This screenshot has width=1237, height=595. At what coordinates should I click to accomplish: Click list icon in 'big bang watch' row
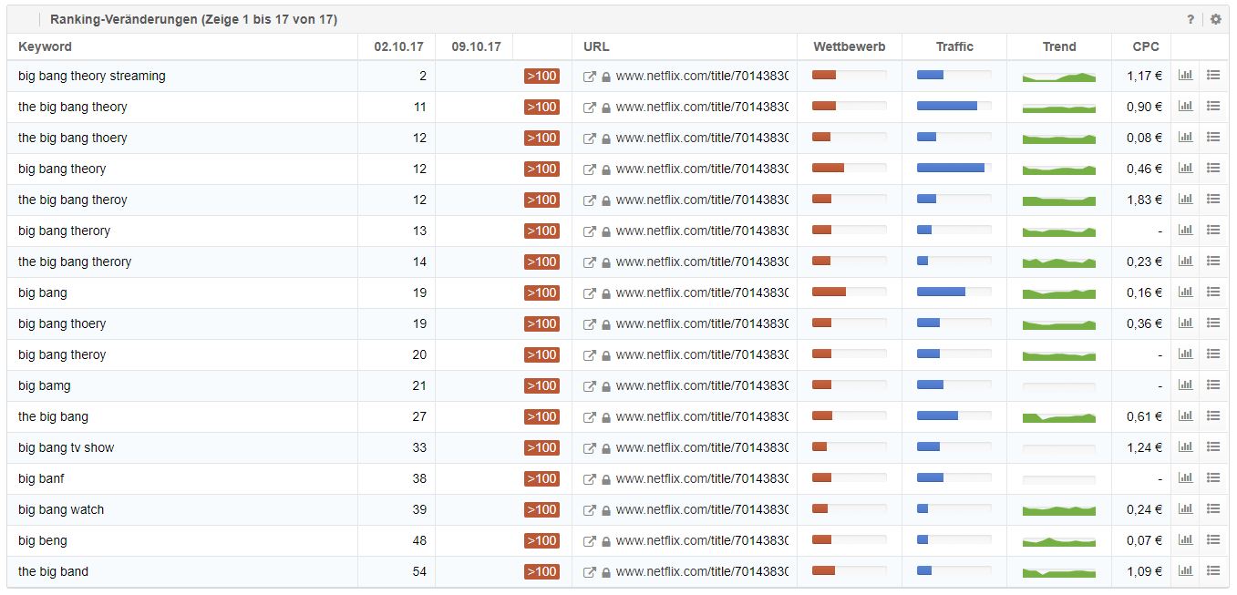coord(1212,509)
